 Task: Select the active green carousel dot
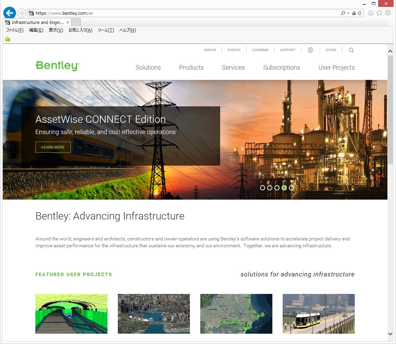coord(284,188)
